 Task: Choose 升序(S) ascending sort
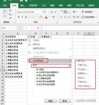[50, 40]
